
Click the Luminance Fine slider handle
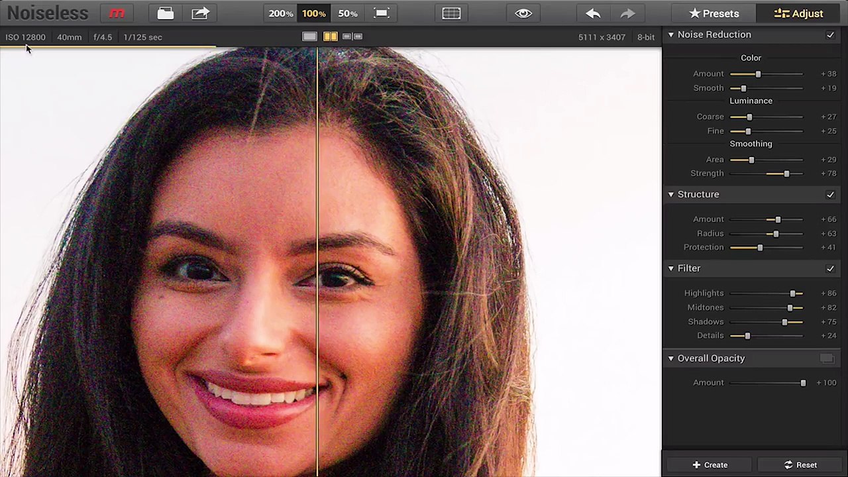tap(748, 131)
